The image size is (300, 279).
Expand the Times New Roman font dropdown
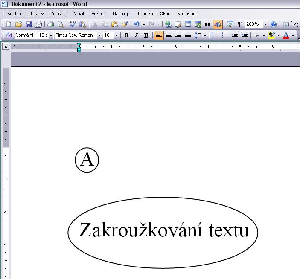click(x=100, y=35)
